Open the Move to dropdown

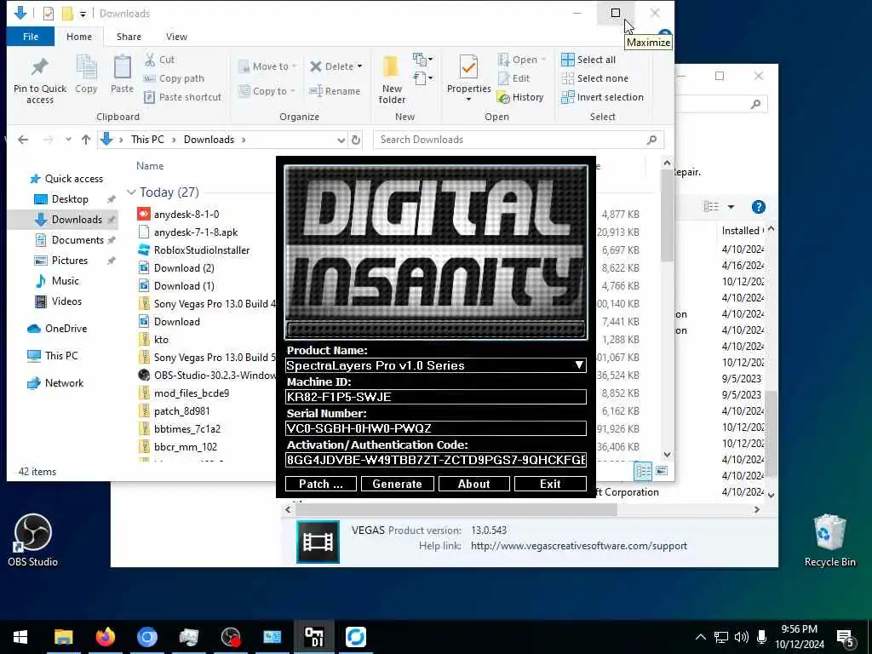tap(267, 66)
